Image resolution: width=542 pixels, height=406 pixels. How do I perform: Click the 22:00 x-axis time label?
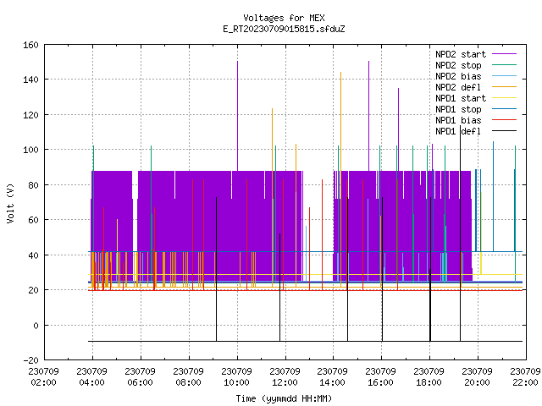click(525, 382)
